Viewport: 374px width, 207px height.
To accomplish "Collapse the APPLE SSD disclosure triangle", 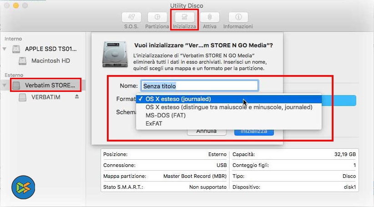I will tap(5, 49).
